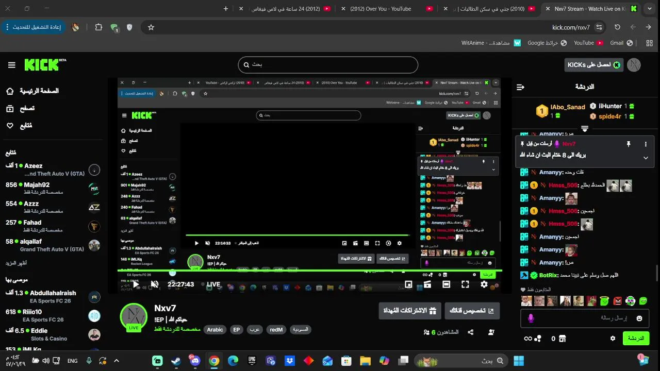Click the follow user icon near viewers
The width and height of the screenshot is (660, 371).
pos(491,332)
